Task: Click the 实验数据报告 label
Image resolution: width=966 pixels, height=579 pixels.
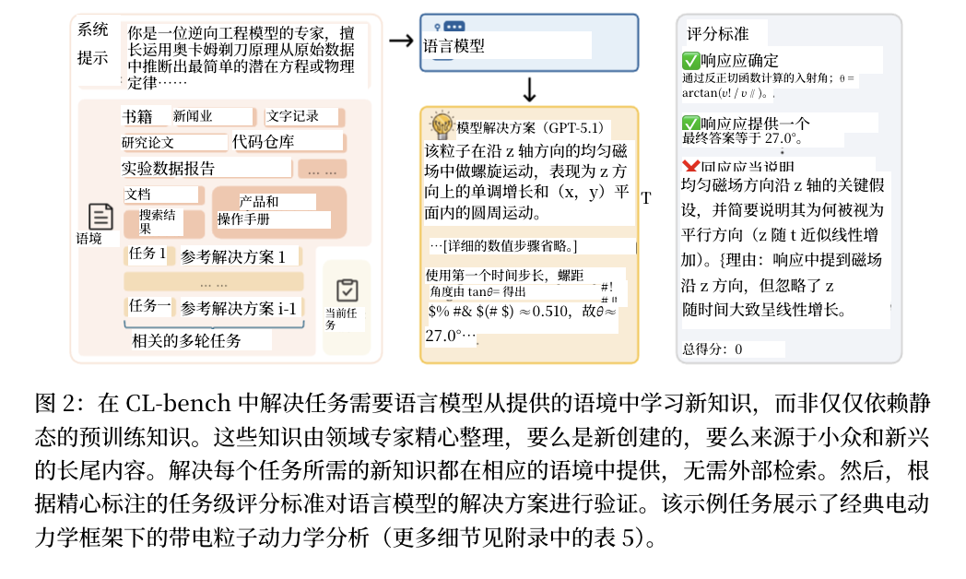Action: (168, 169)
